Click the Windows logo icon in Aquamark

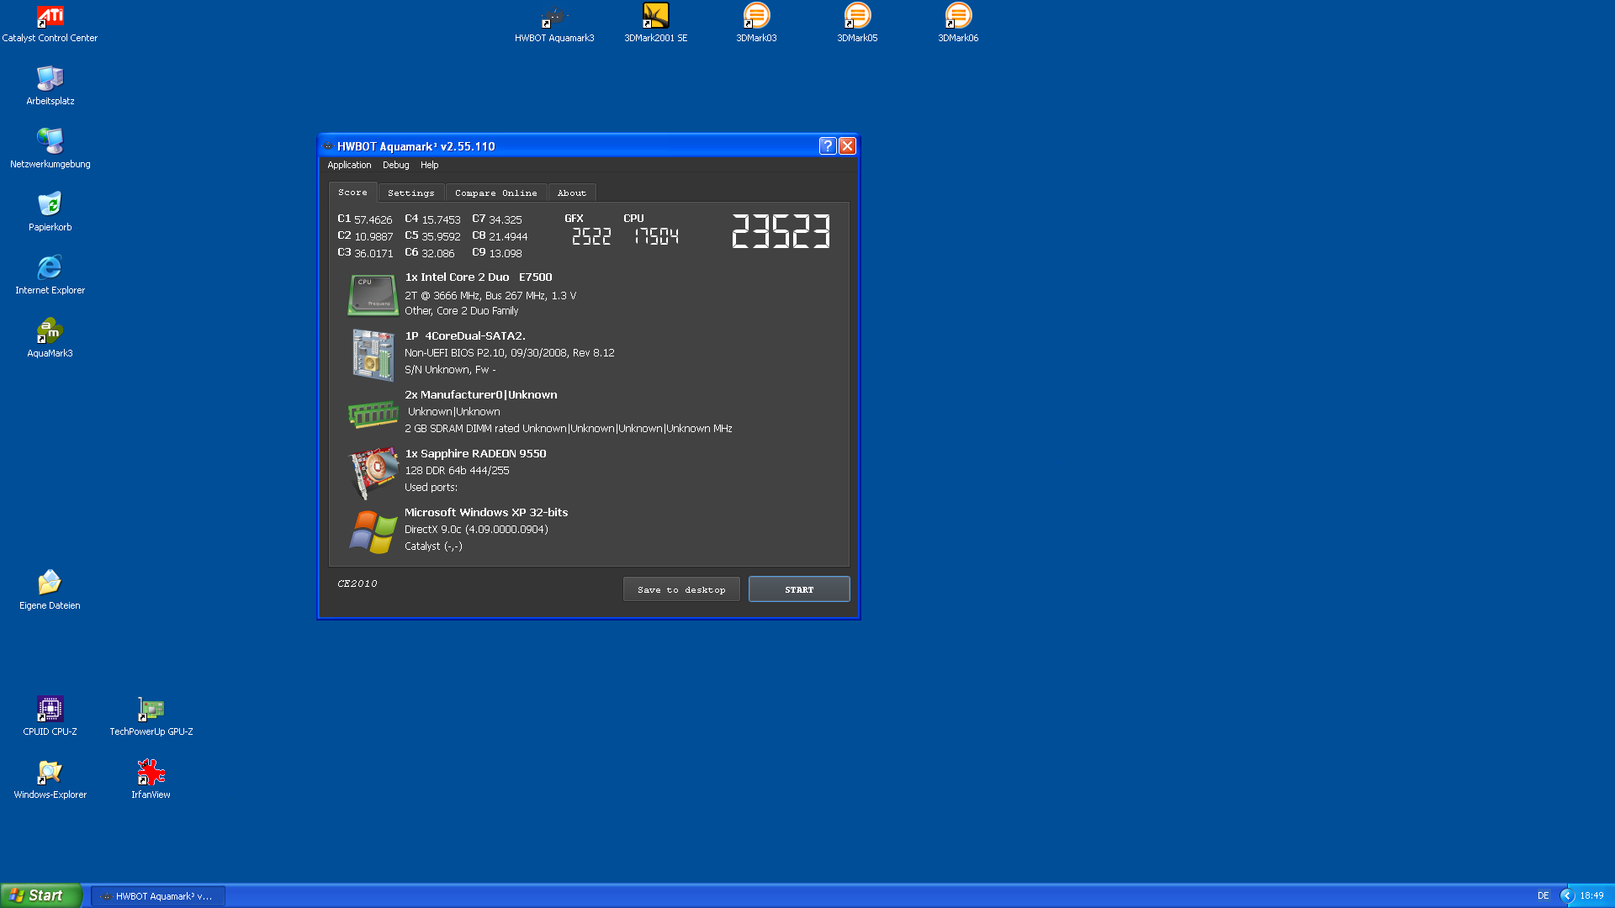click(x=373, y=531)
